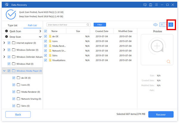Click the Deep Scan status bullet icon
179x123 pixels.
pos(7,36)
